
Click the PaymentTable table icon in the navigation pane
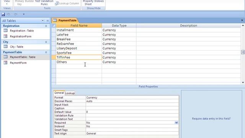click(5, 57)
